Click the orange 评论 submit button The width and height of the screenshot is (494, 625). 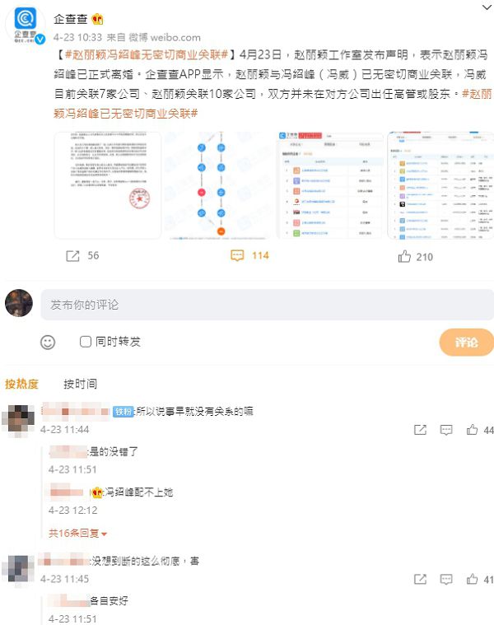(x=467, y=342)
